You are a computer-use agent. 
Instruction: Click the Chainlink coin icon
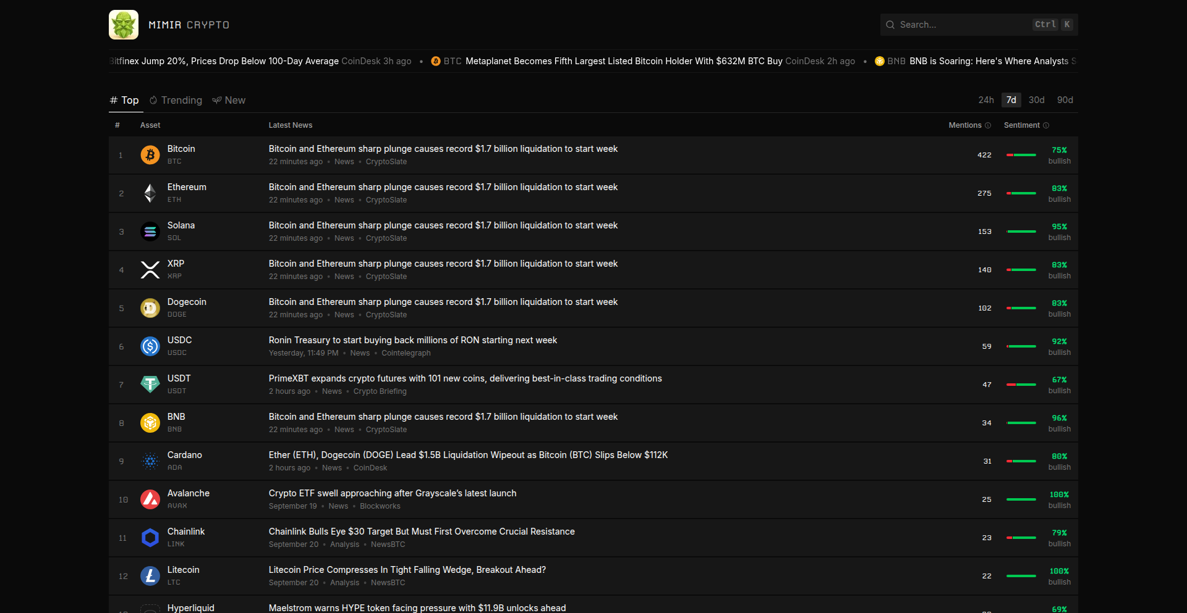(x=150, y=538)
